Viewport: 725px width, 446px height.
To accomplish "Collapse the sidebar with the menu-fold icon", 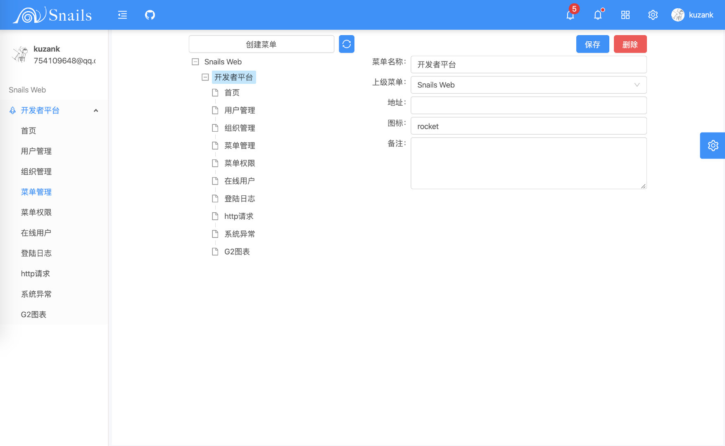I will click(x=122, y=15).
